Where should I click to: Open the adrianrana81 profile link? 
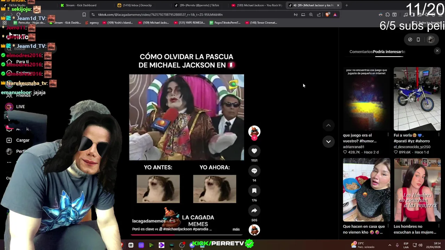[354, 147]
